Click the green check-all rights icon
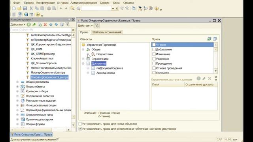 tap(209, 39)
